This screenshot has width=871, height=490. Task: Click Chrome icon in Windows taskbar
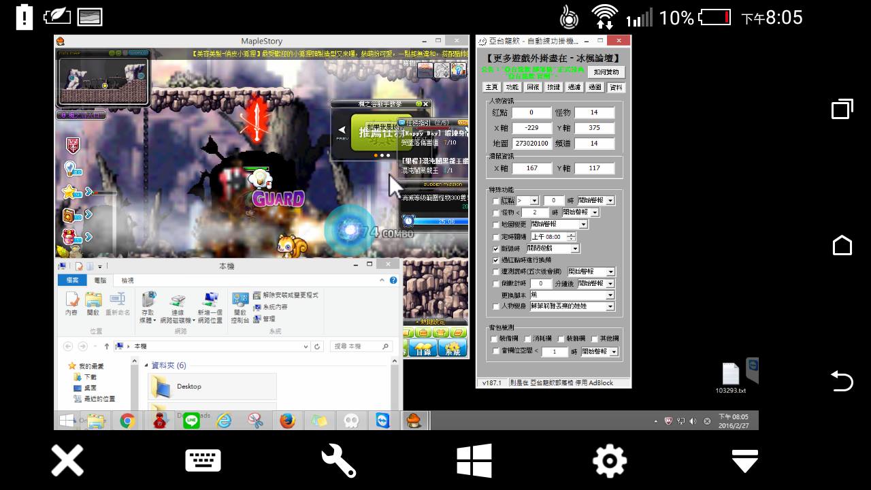[127, 421]
